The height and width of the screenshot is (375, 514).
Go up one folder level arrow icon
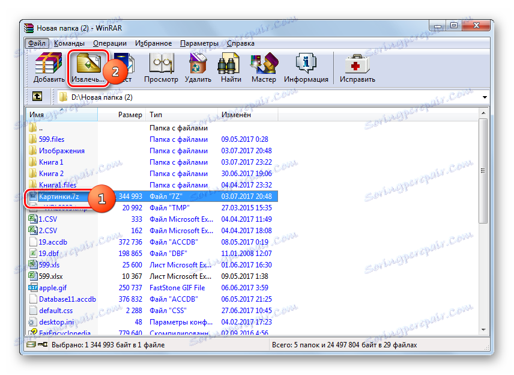(37, 97)
